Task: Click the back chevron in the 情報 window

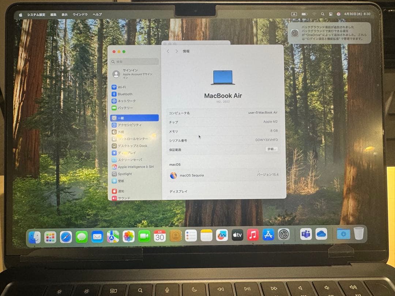Action: pyautogui.click(x=168, y=51)
